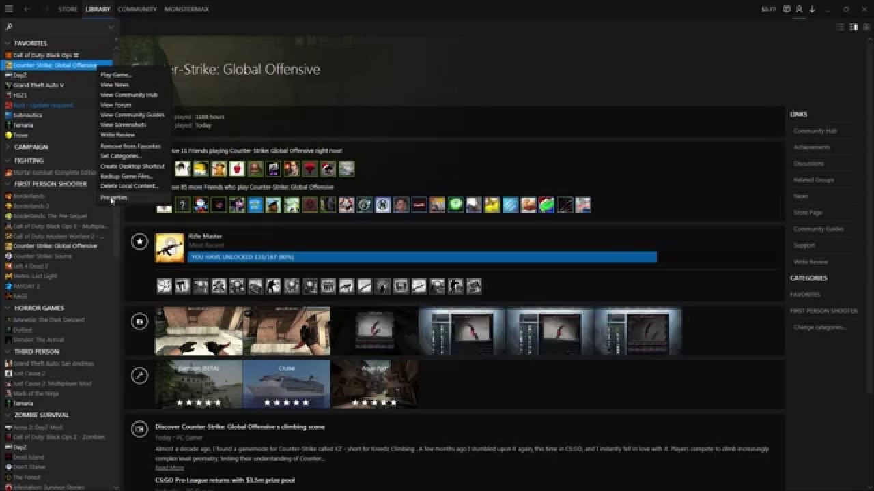
Task: Collapse the HORROR GAMES category
Action: click(x=8, y=308)
